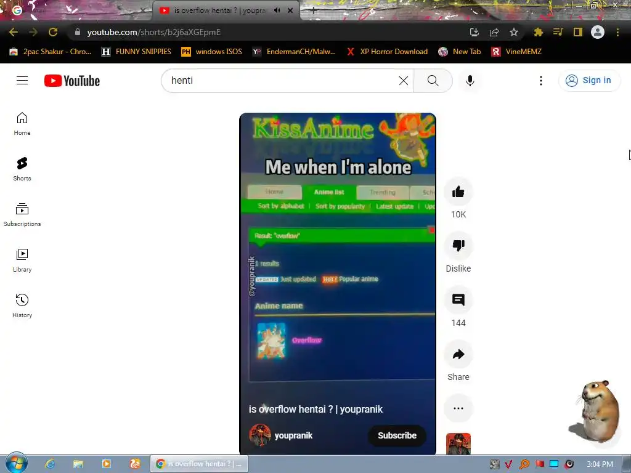Go to Home in the sidebar
This screenshot has height=473, width=631.
(x=22, y=124)
